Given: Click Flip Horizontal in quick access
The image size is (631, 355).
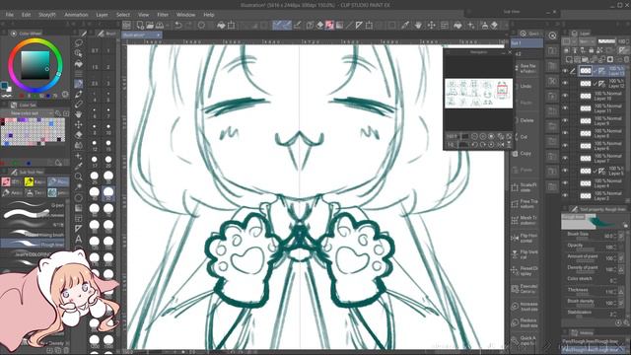Looking at the screenshot, I should 526,238.
